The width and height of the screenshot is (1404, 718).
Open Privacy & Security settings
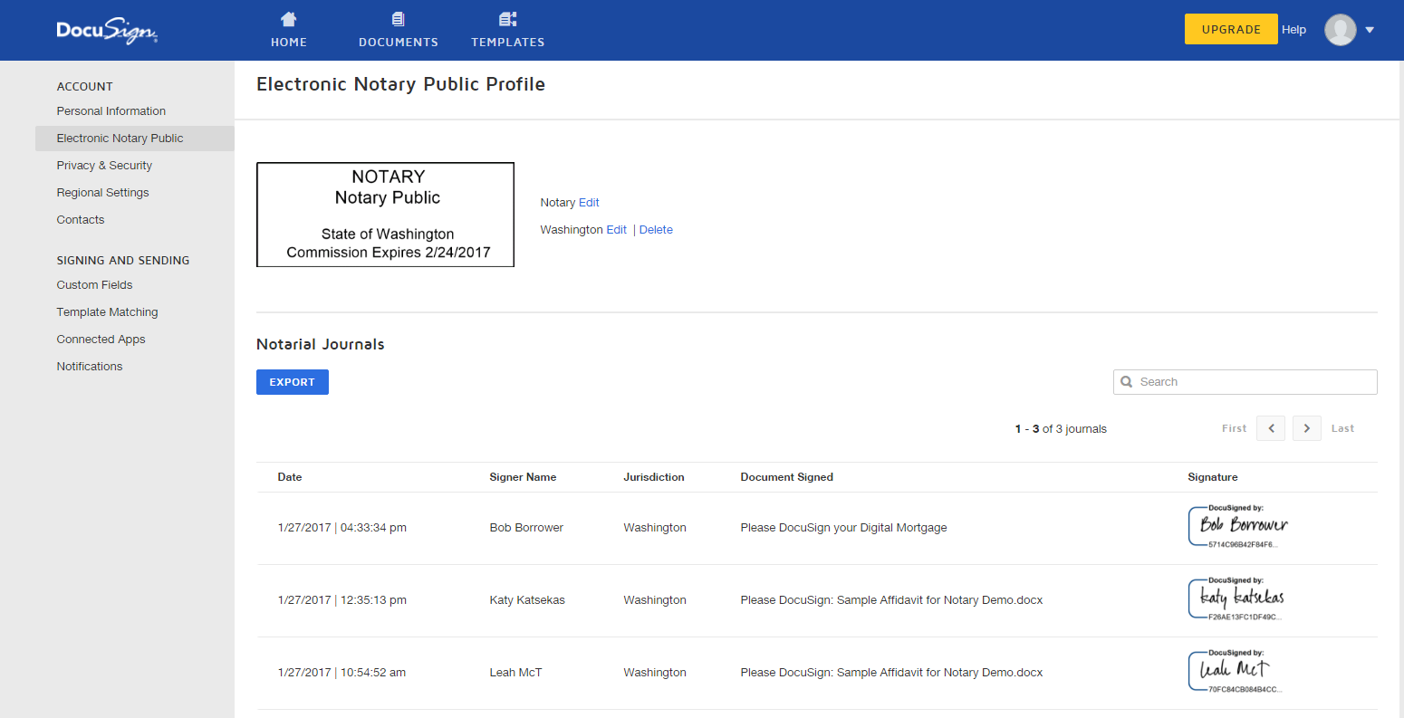point(104,166)
